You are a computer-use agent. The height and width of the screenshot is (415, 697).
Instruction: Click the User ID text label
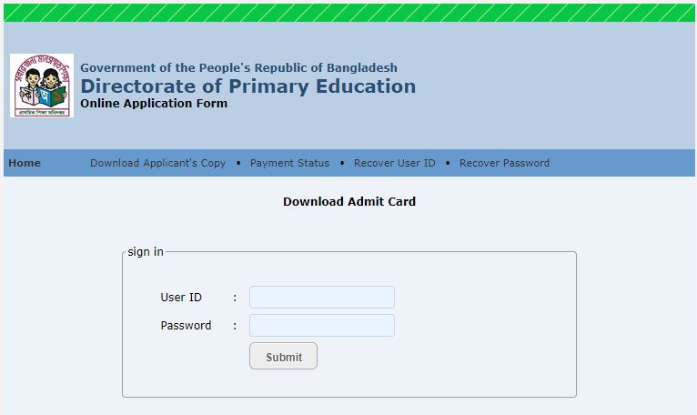(181, 298)
